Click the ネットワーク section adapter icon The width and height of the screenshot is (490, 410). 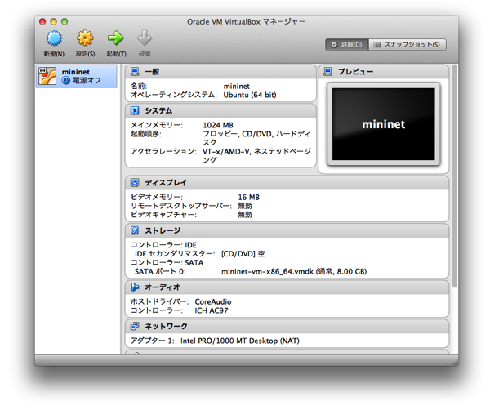[135, 326]
